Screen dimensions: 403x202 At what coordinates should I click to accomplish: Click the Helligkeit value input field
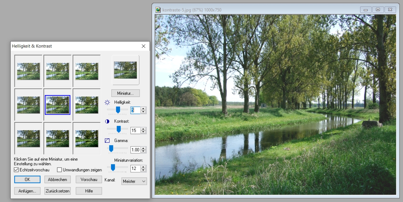(135, 110)
